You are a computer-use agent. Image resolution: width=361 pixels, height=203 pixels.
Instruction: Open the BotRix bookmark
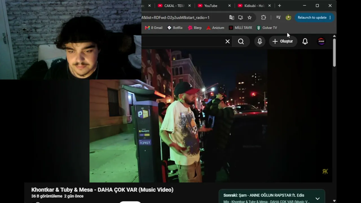click(175, 28)
